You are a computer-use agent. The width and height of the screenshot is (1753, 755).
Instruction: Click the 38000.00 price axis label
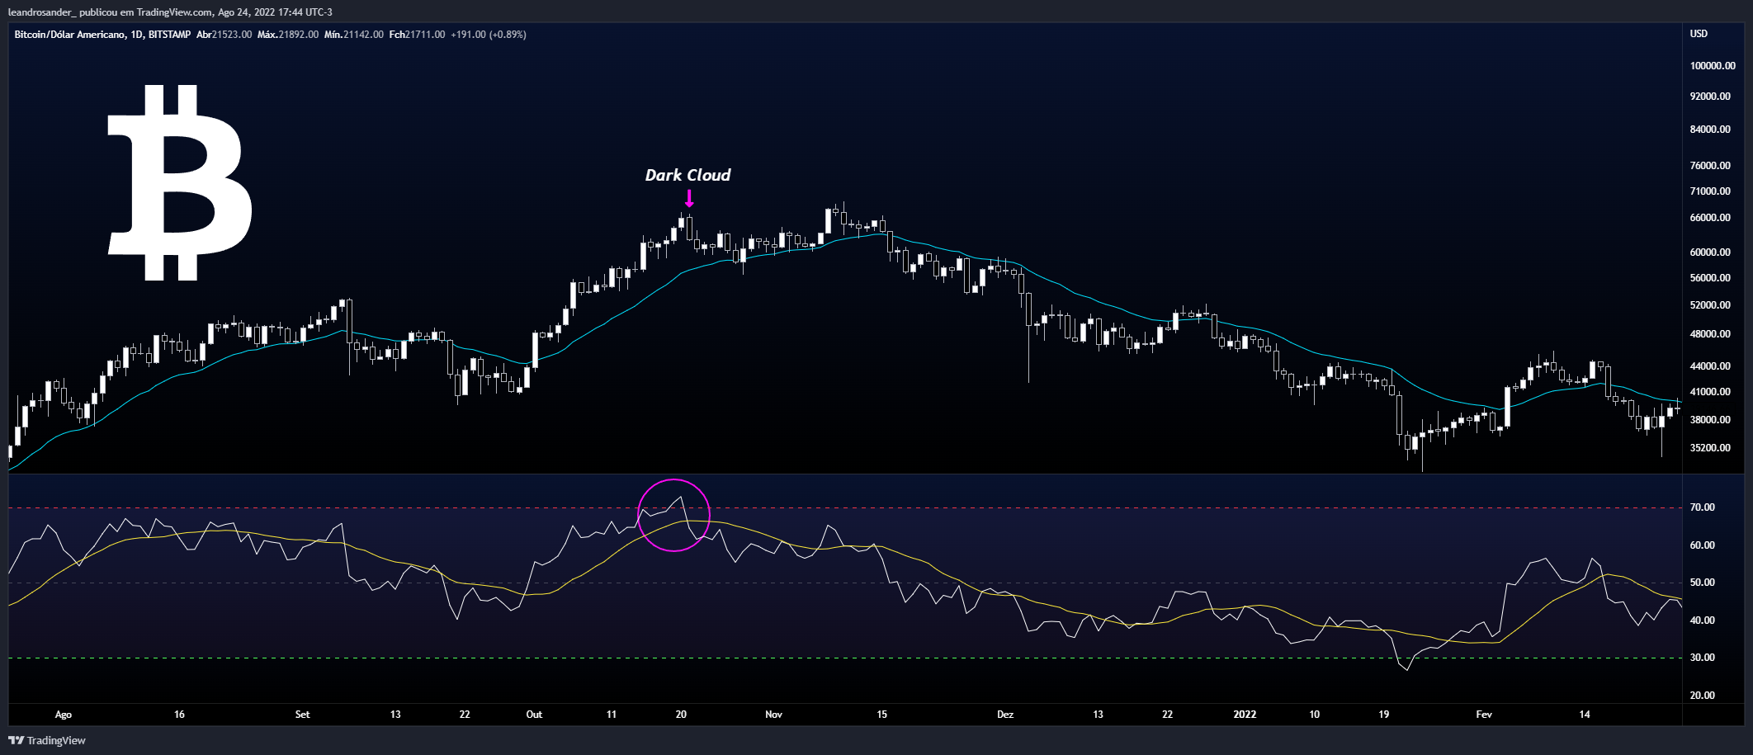pos(1710,420)
